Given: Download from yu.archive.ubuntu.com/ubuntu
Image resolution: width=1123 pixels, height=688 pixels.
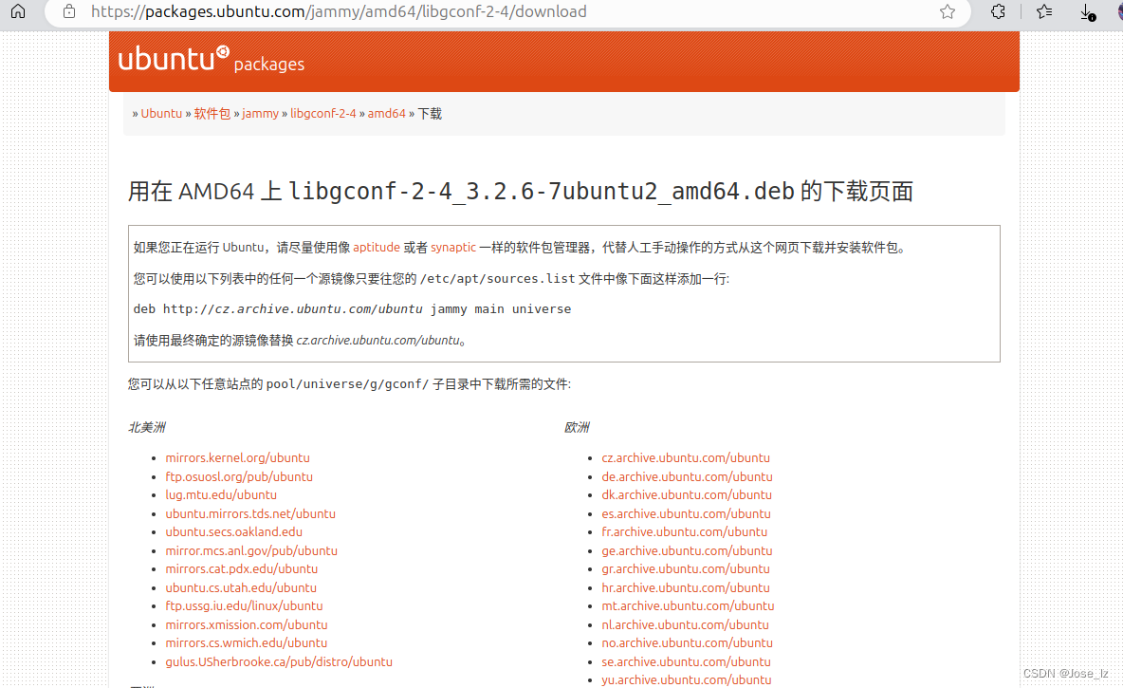Looking at the screenshot, I should pyautogui.click(x=686, y=679).
